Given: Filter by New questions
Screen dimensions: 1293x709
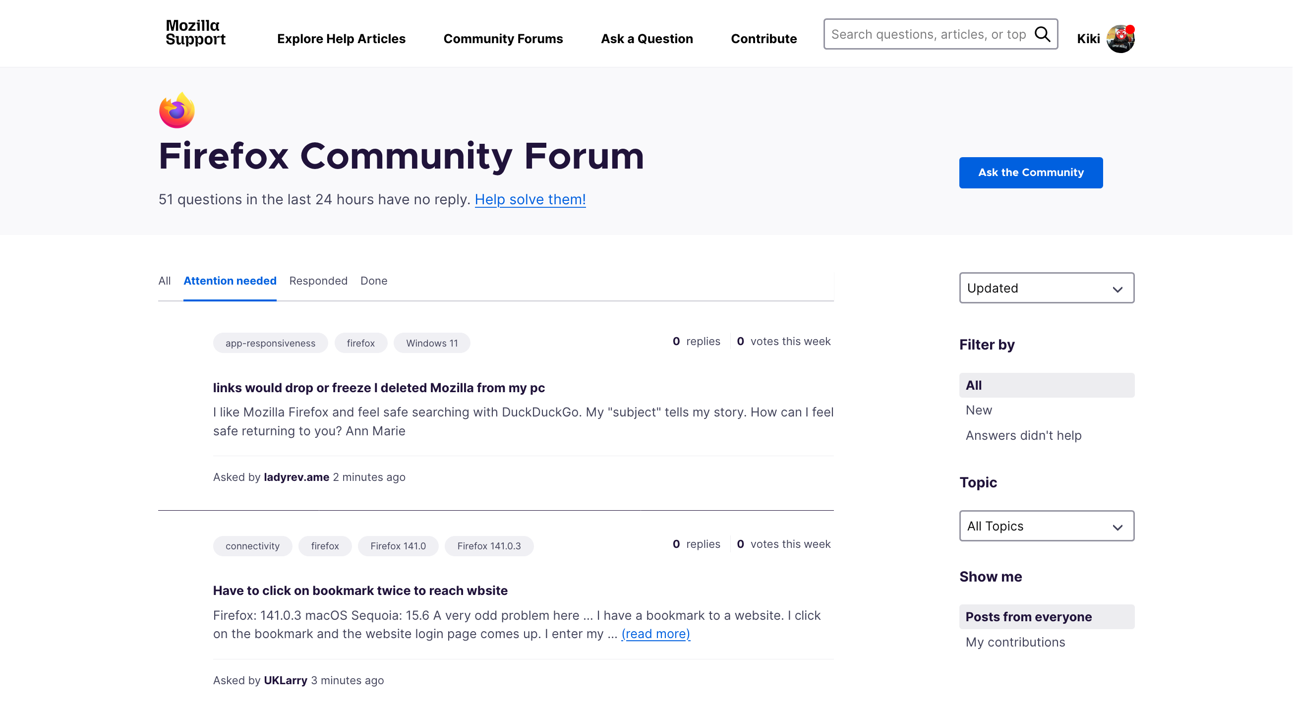Looking at the screenshot, I should tap(978, 410).
